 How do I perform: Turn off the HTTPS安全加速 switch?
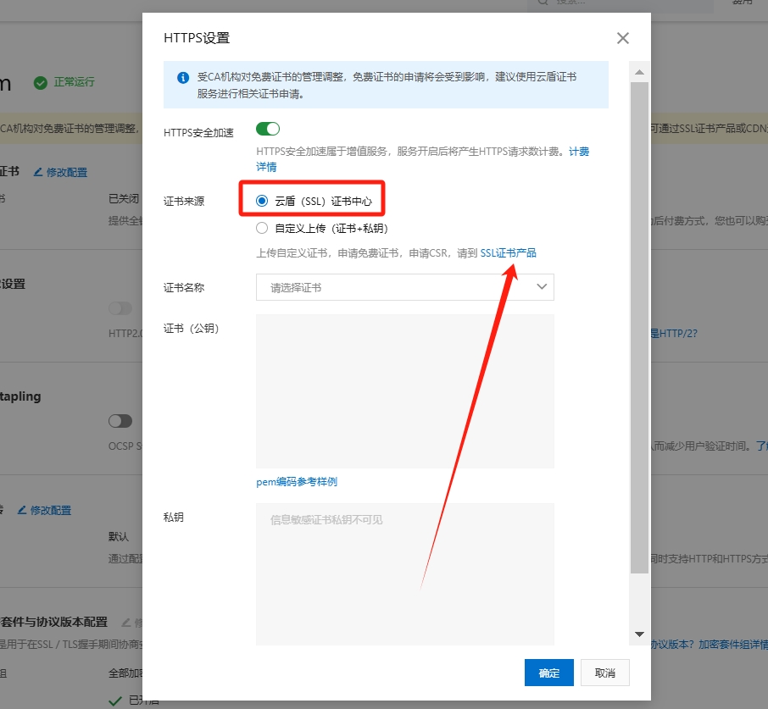[268, 129]
